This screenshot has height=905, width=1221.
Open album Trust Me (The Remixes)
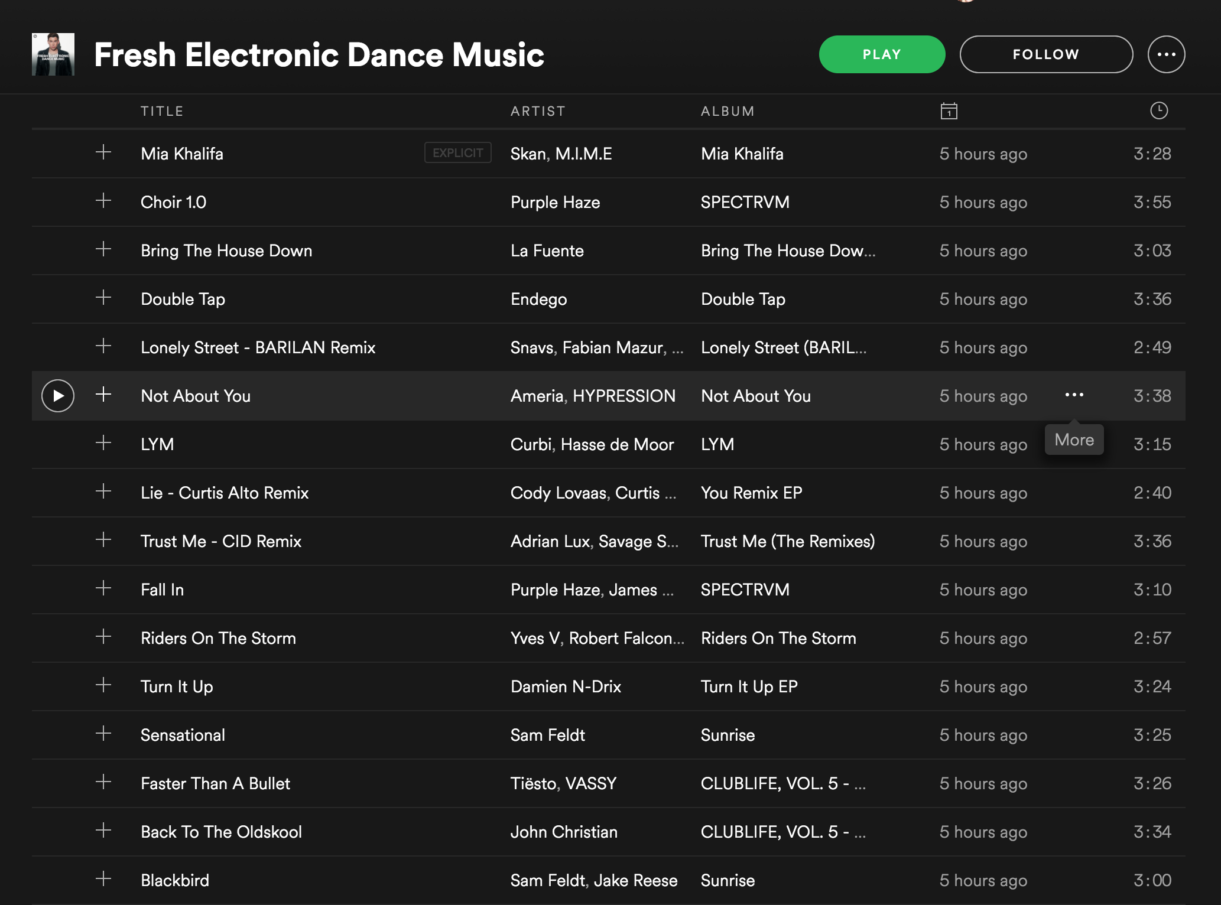point(788,542)
